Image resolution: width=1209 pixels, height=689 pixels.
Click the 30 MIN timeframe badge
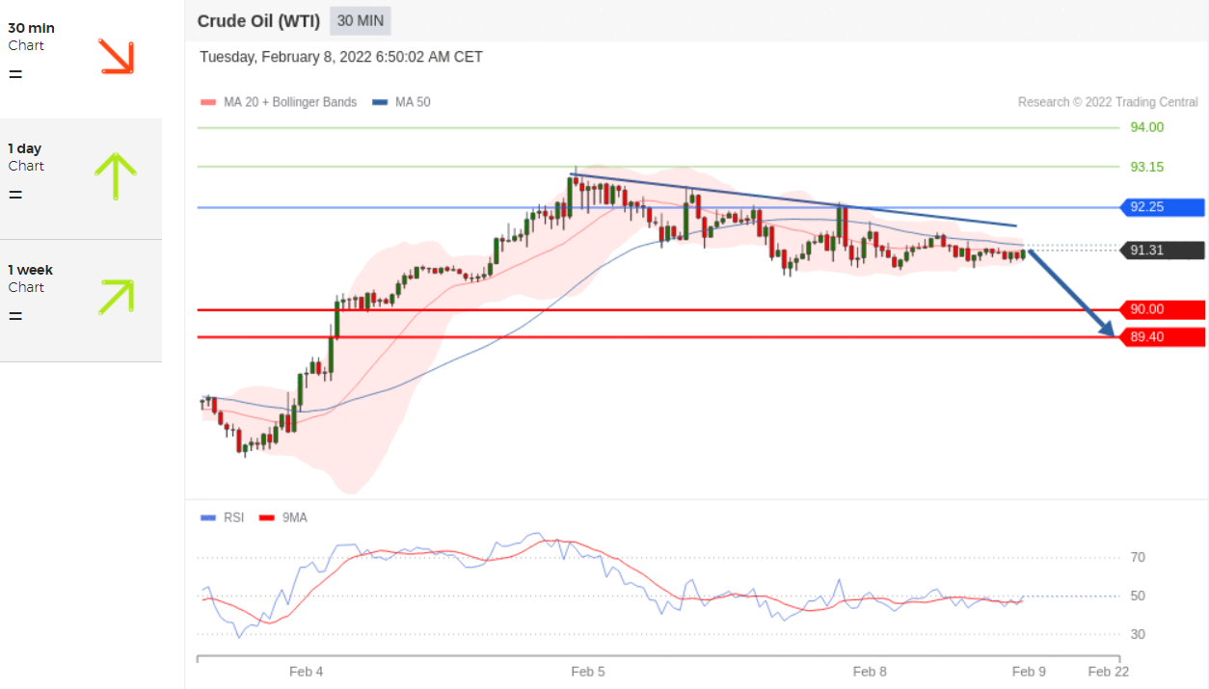click(361, 20)
